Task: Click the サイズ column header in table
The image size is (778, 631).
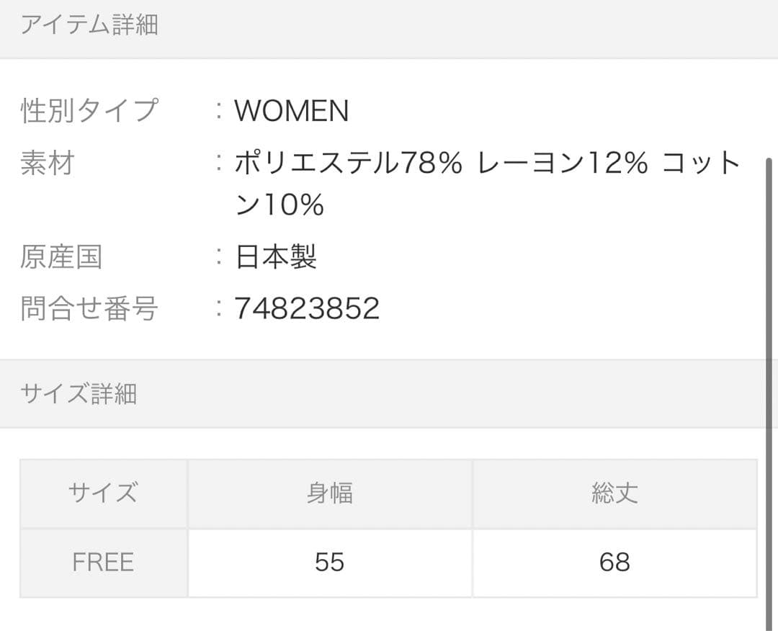Action: click(103, 493)
